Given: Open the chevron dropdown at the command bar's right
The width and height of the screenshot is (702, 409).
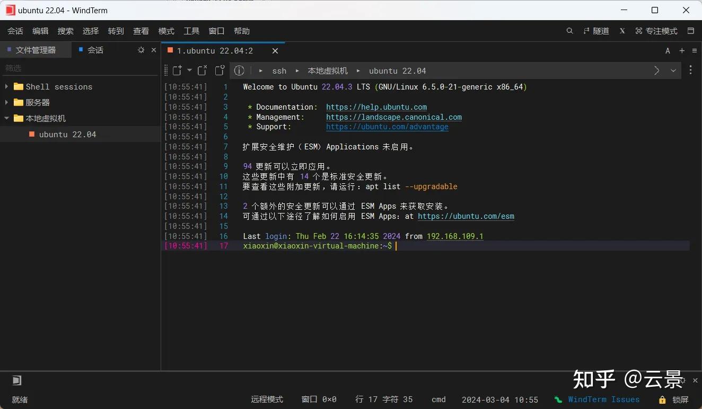Looking at the screenshot, I should (x=673, y=70).
